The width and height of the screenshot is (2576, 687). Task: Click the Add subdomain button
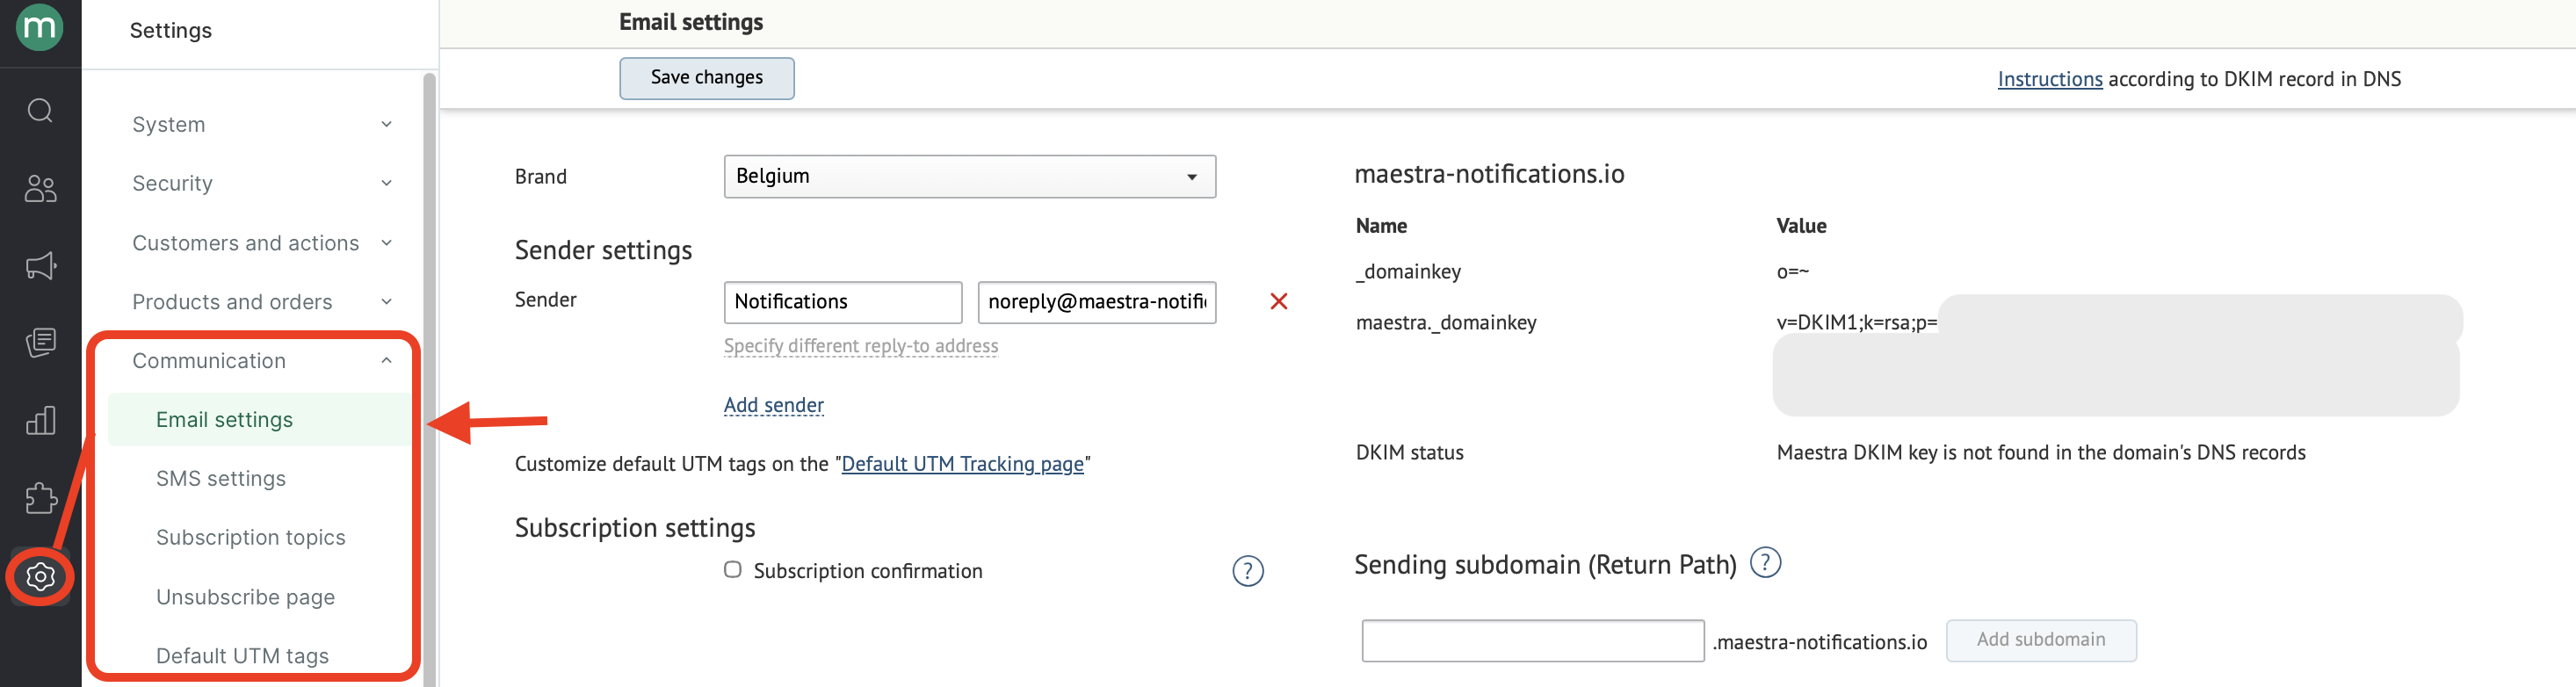(2040, 640)
